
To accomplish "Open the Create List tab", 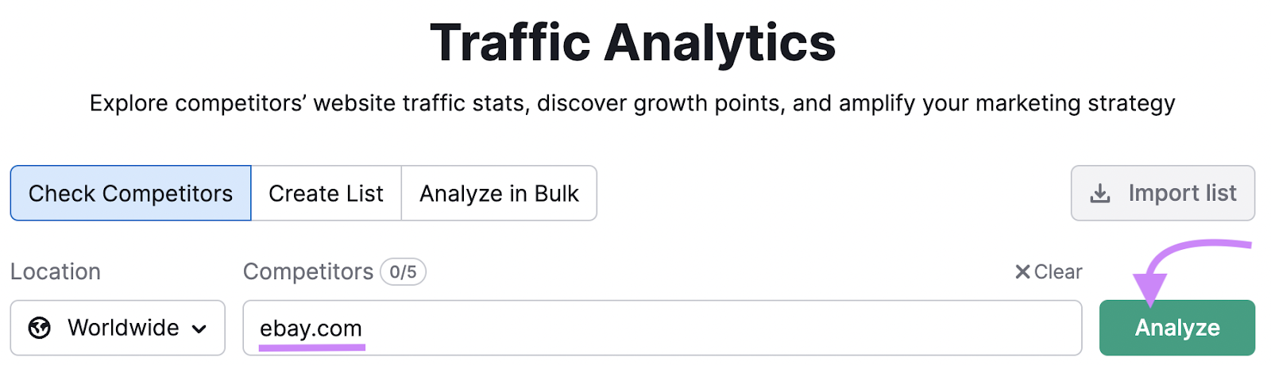I will [326, 193].
